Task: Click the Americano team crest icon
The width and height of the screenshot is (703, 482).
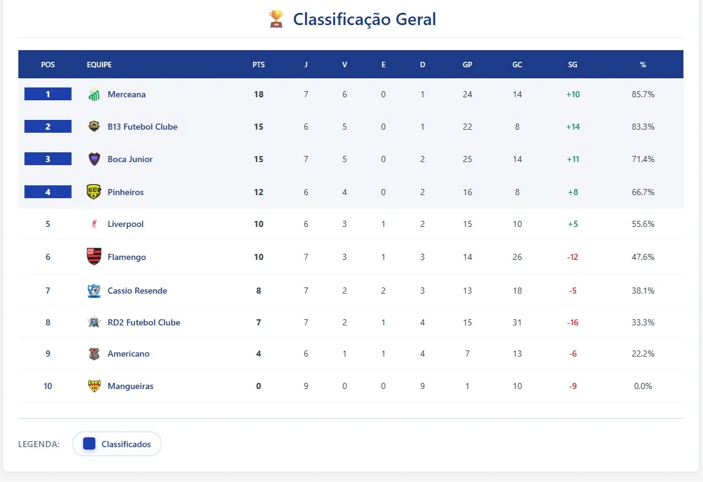Action: (x=94, y=354)
